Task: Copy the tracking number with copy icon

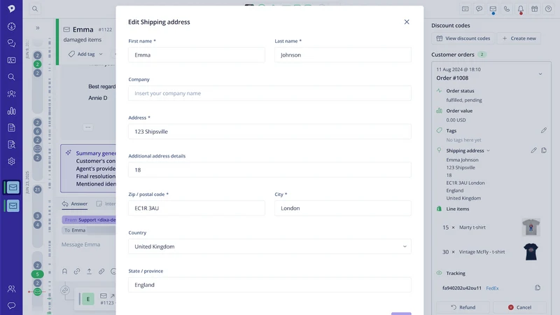Action: coord(538,288)
